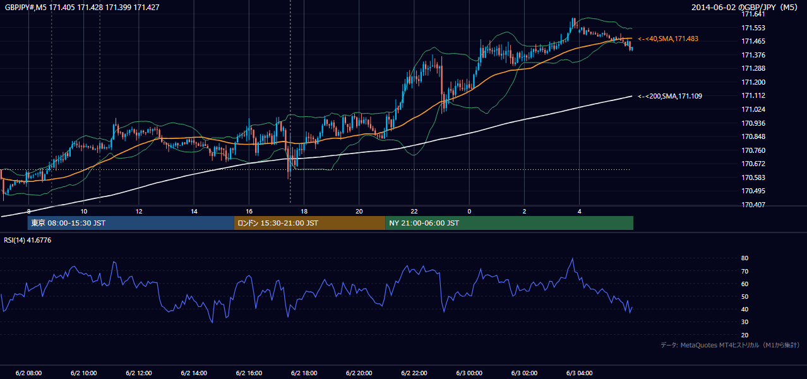Click the MetaQuotes MT4ヒストリカル data source note
The height and width of the screenshot is (379, 807).
click(730, 346)
